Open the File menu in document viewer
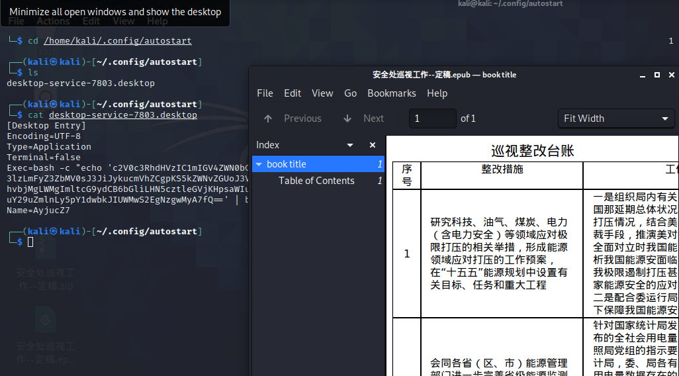The height and width of the screenshot is (376, 679). pyautogui.click(x=265, y=93)
